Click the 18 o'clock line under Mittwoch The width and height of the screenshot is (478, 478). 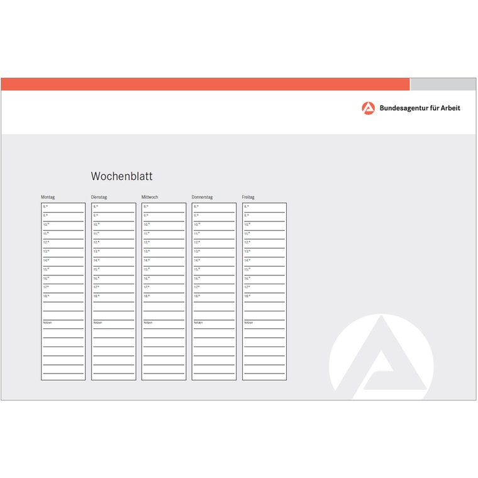point(164,297)
